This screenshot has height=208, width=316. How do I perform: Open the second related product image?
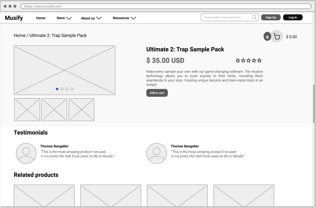(x=111, y=195)
